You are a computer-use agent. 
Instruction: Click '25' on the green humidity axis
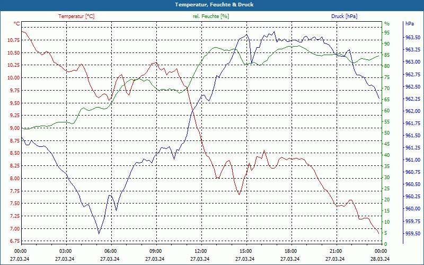point(387,189)
